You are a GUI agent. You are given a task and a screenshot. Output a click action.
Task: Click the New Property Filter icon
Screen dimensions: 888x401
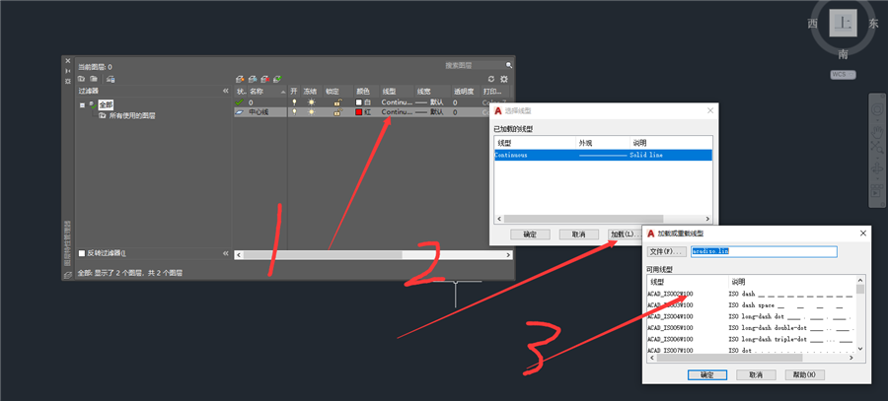click(81, 79)
